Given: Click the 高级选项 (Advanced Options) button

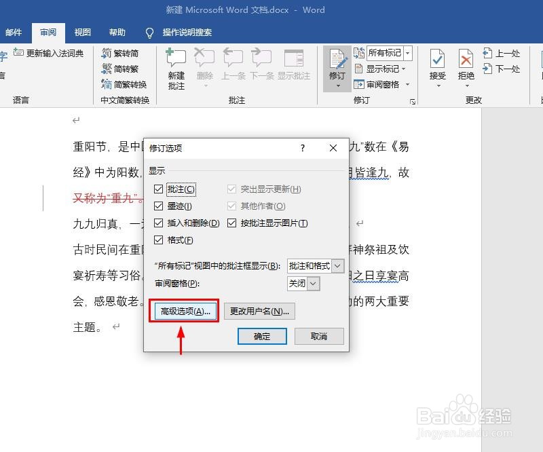Looking at the screenshot, I should coord(184,310).
